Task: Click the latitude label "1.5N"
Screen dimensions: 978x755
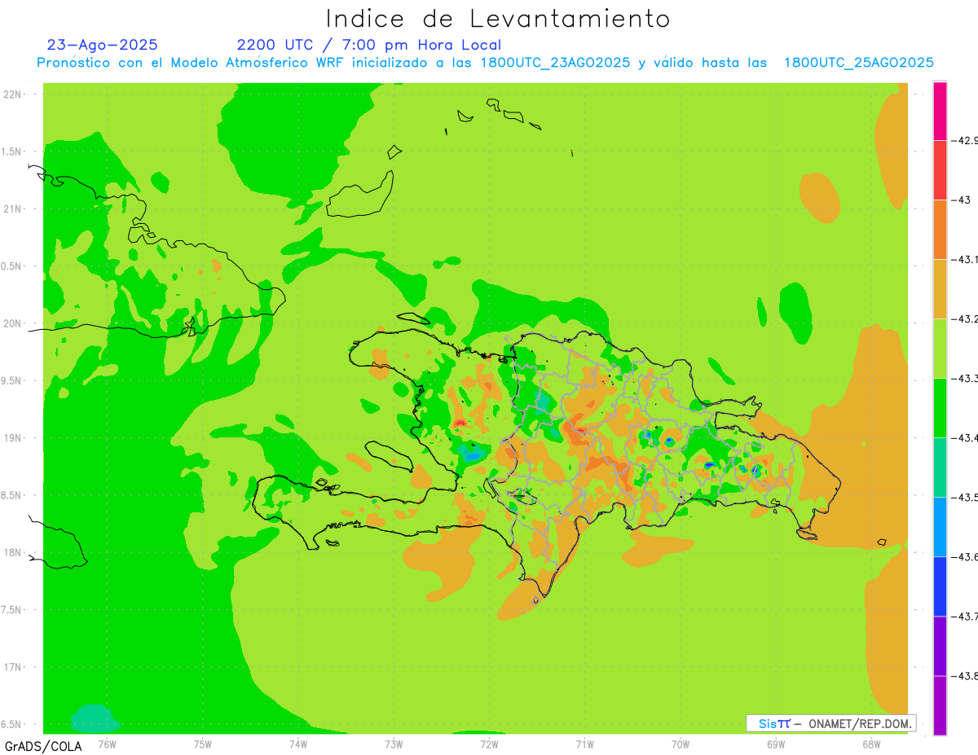Action: (x=11, y=151)
